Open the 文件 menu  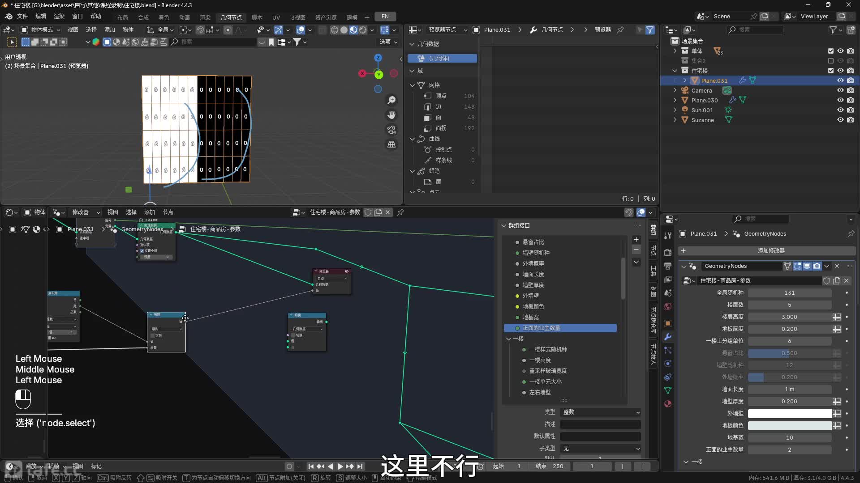coord(22,17)
